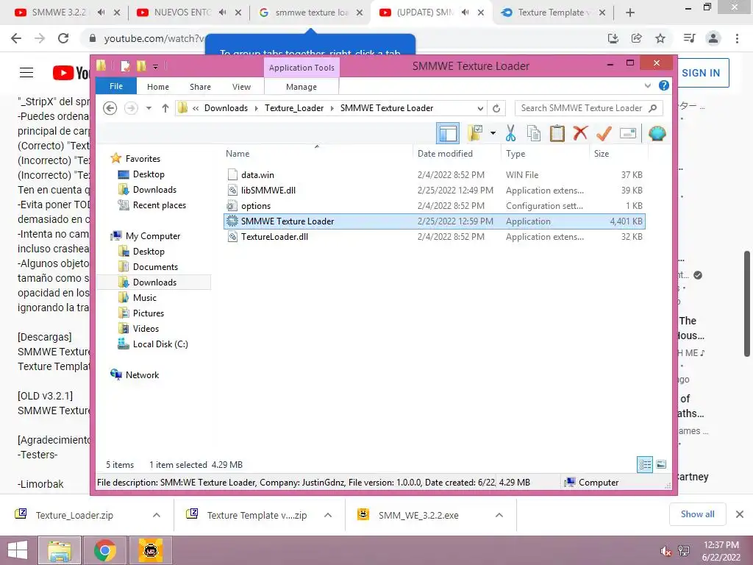753x565 pixels.
Task: Select the options configuration file
Action: coord(434,206)
